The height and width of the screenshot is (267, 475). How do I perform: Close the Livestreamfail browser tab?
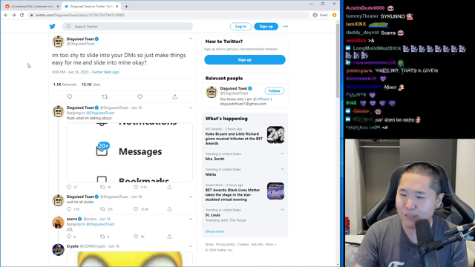click(x=58, y=6)
